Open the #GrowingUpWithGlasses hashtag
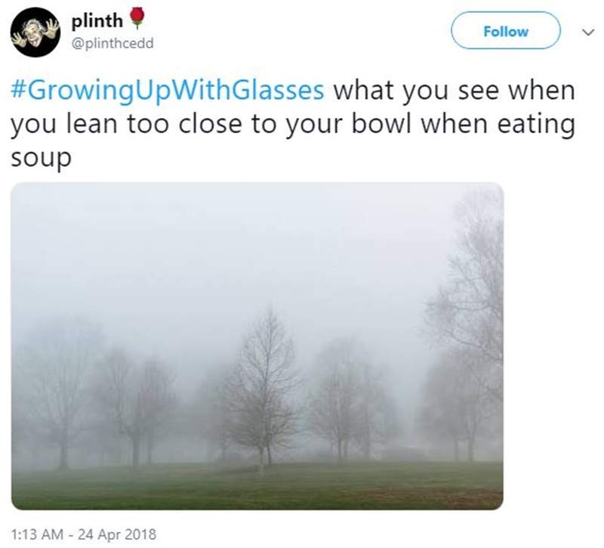 (168, 90)
